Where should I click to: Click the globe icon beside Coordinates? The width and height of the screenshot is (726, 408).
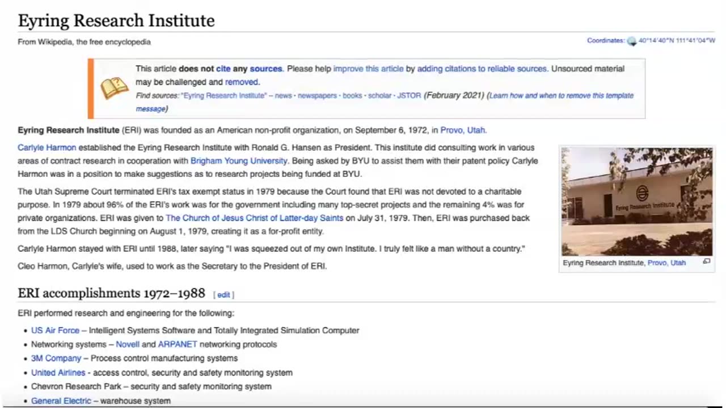coord(631,41)
